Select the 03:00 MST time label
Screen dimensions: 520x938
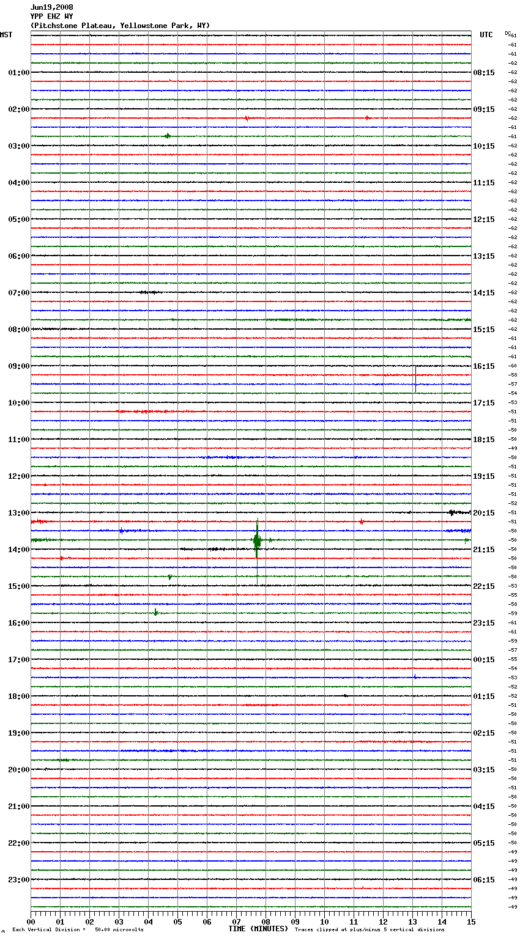[x=19, y=146]
